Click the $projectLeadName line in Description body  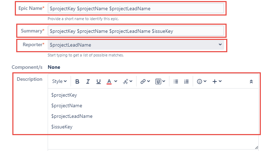(x=72, y=116)
